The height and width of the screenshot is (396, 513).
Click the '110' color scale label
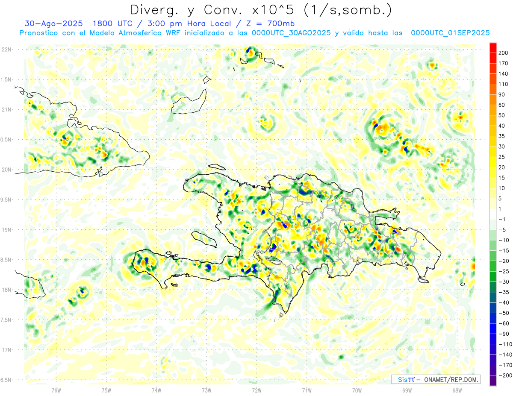(504, 84)
